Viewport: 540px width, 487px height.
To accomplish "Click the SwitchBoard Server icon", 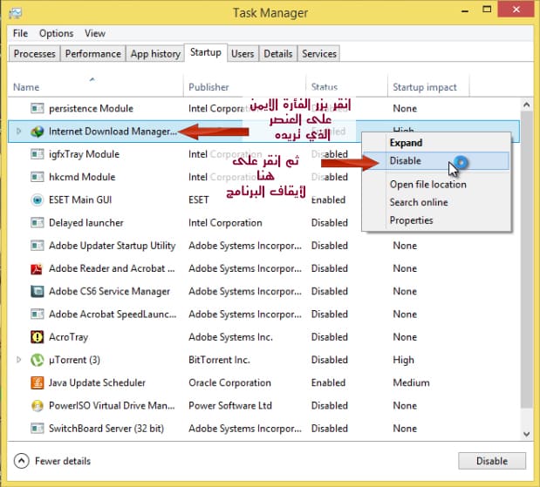I will coord(37,429).
